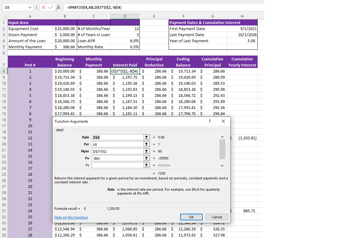Confirm formula with the Enter checkmark icon
The width and height of the screenshot is (350, 238).
click(51, 7)
